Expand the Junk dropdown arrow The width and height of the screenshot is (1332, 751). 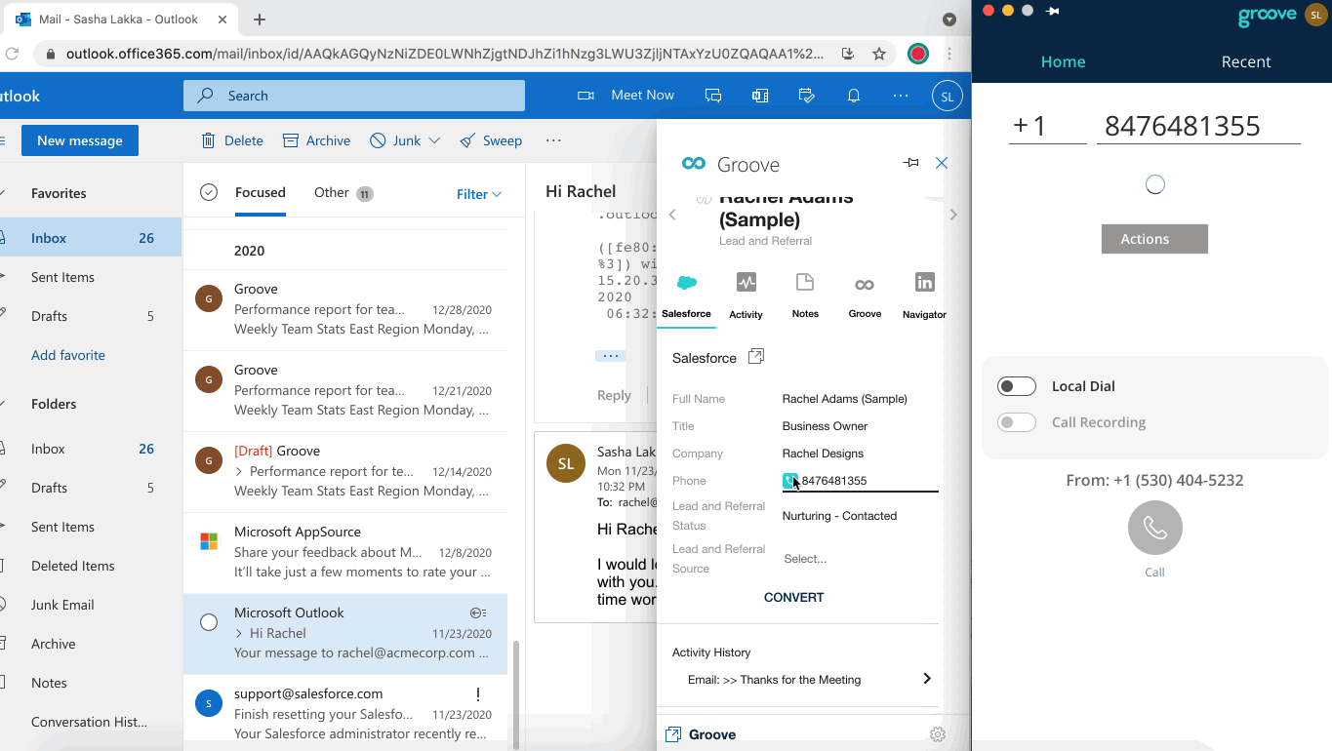pyautogui.click(x=434, y=140)
